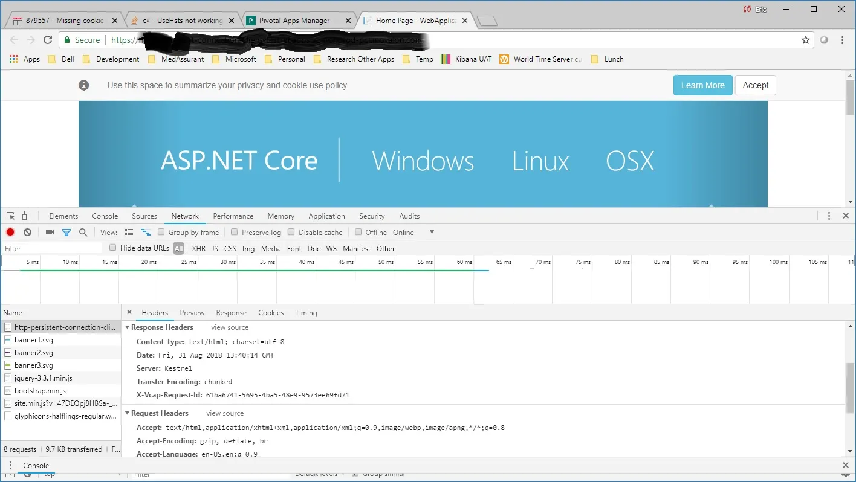
Task: Enable the Preserve log checkbox
Action: click(x=235, y=232)
